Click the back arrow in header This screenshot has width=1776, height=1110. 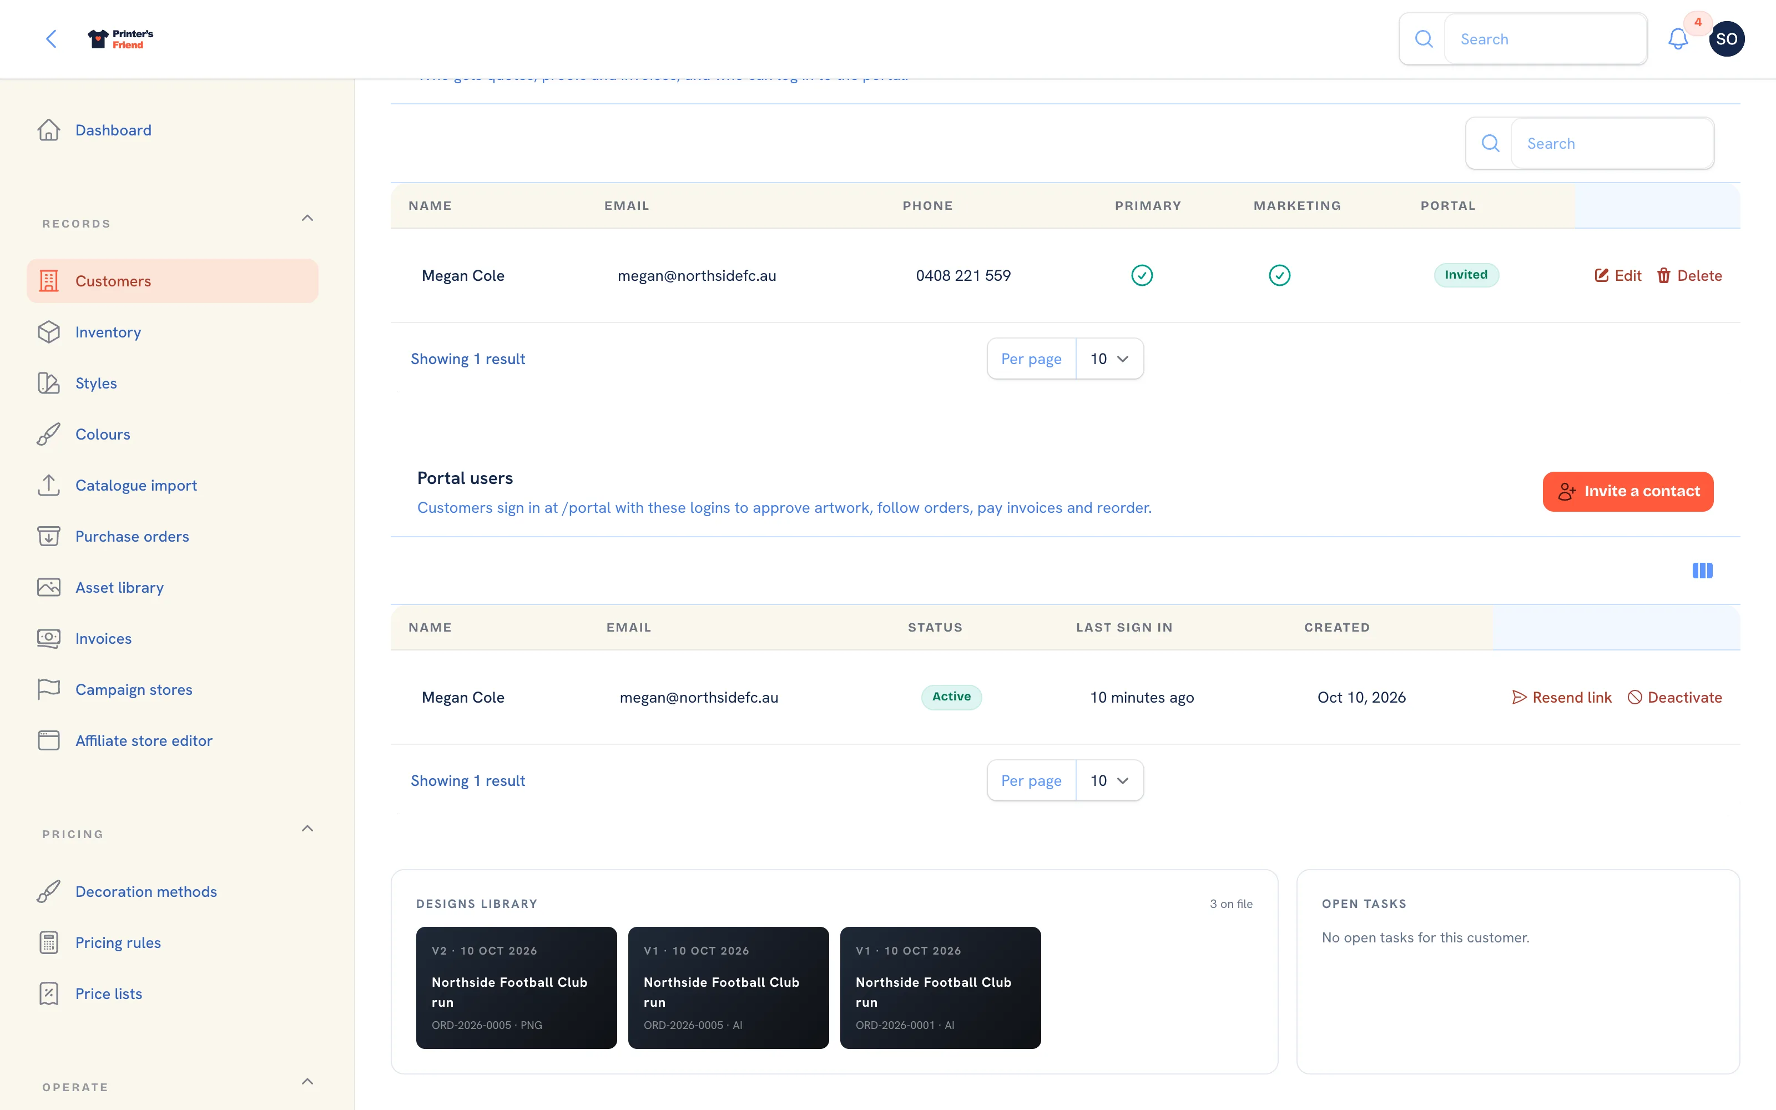point(52,39)
